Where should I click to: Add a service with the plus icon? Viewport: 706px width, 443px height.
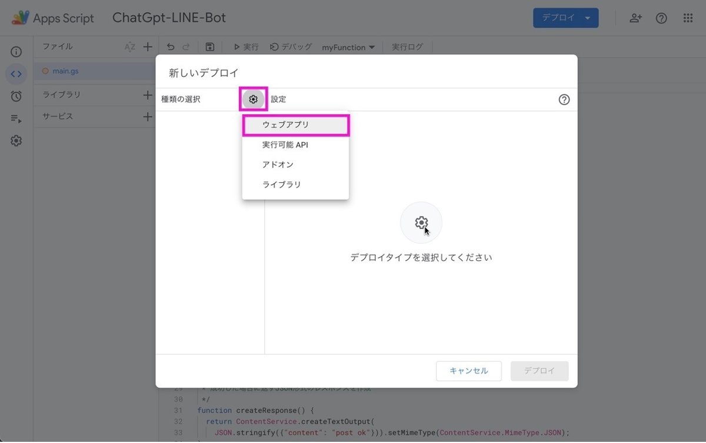(x=148, y=116)
